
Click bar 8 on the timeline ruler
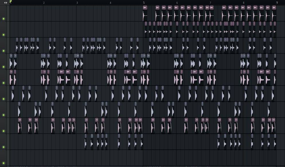pyautogui.click(x=243, y=3)
